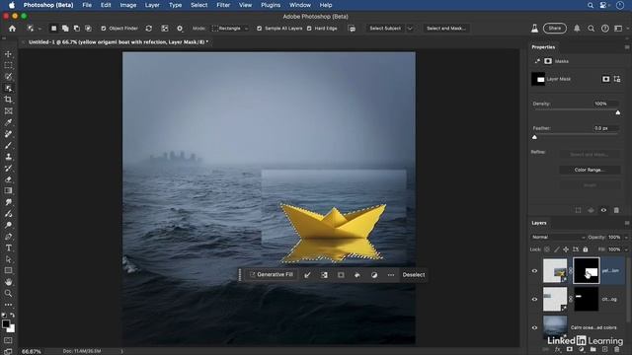This screenshot has width=632, height=355.
Task: Select the Lasso tool in the toolbar
Action: [8, 77]
